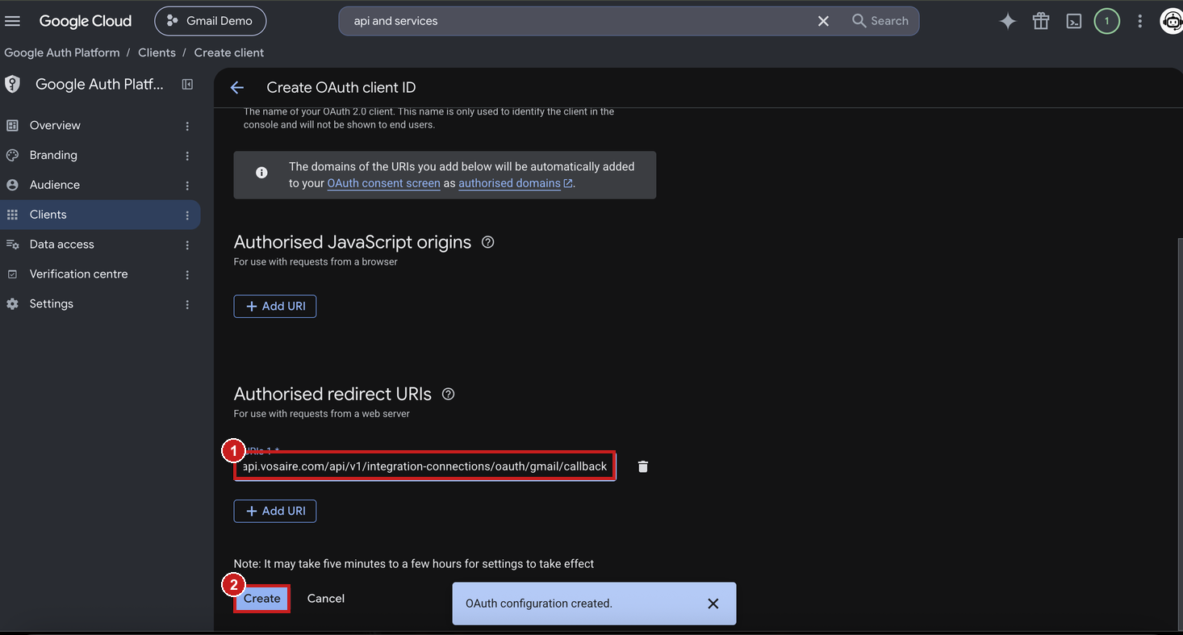Image resolution: width=1183 pixels, height=635 pixels.
Task: Open Settings in the sidebar
Action: coord(100,304)
